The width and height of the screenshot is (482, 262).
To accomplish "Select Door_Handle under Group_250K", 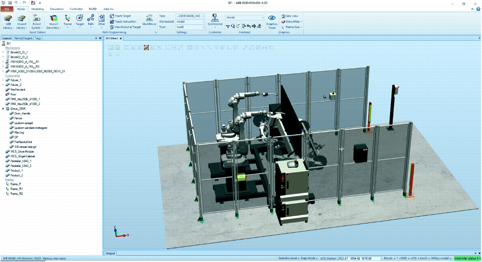I will click(x=20, y=113).
